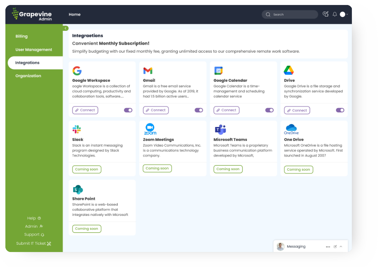Click the Slack logo icon
383x267 pixels.
coord(77,129)
